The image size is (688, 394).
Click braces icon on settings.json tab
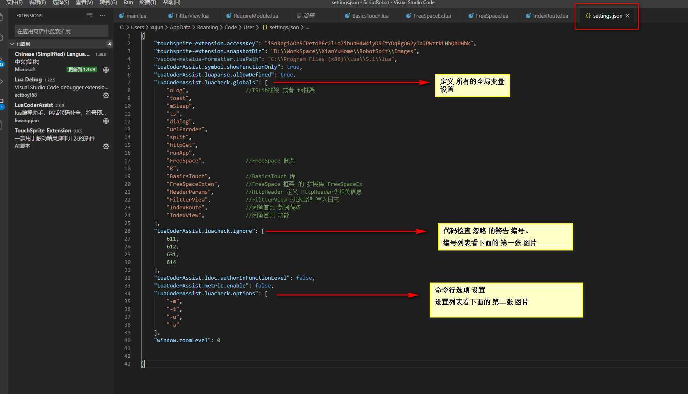[x=588, y=16]
